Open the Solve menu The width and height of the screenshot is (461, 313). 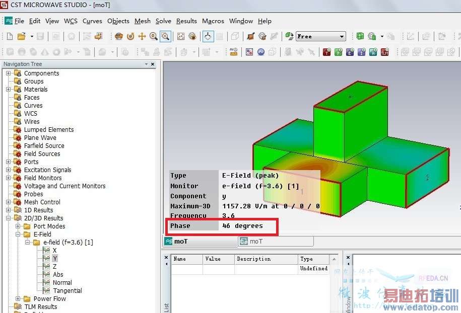coord(163,21)
